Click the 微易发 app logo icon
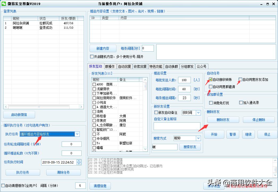Screen dimensions: 278x192 pos(4,4)
